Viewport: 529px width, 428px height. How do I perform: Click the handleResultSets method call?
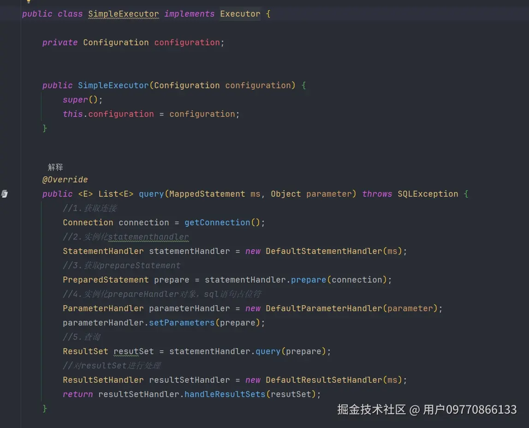pos(225,394)
